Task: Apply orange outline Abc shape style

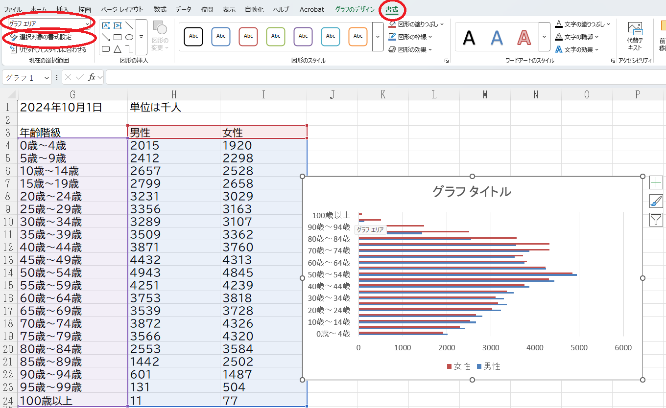Action: click(x=358, y=36)
